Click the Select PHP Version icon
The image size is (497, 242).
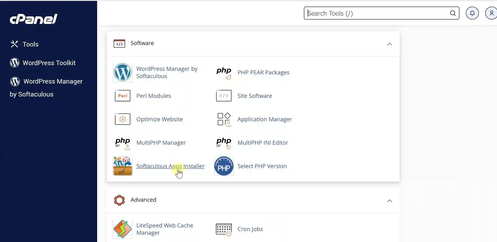point(224,166)
